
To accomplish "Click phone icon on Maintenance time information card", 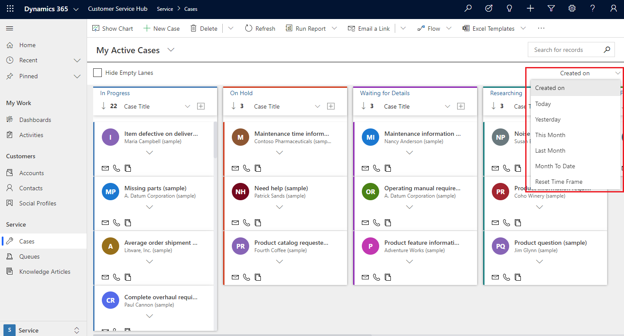I will click(246, 168).
